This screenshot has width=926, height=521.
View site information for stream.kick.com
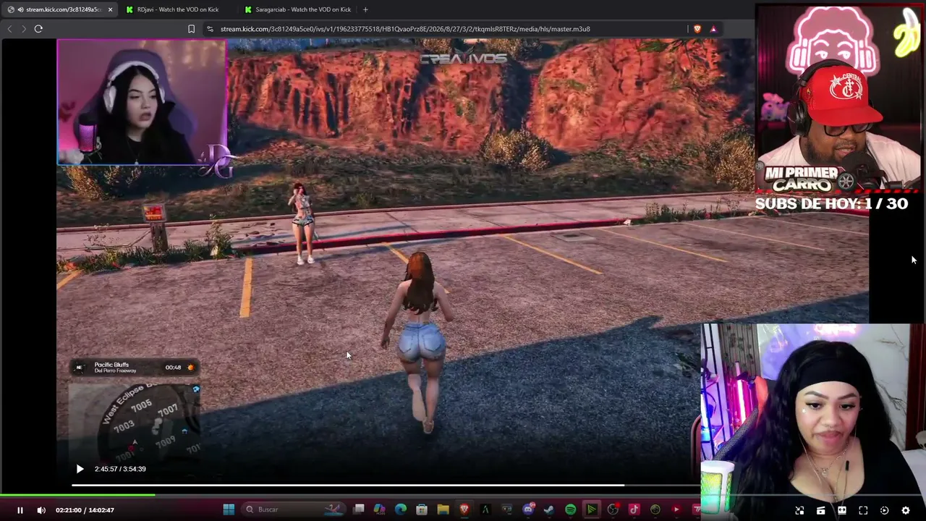click(x=210, y=29)
